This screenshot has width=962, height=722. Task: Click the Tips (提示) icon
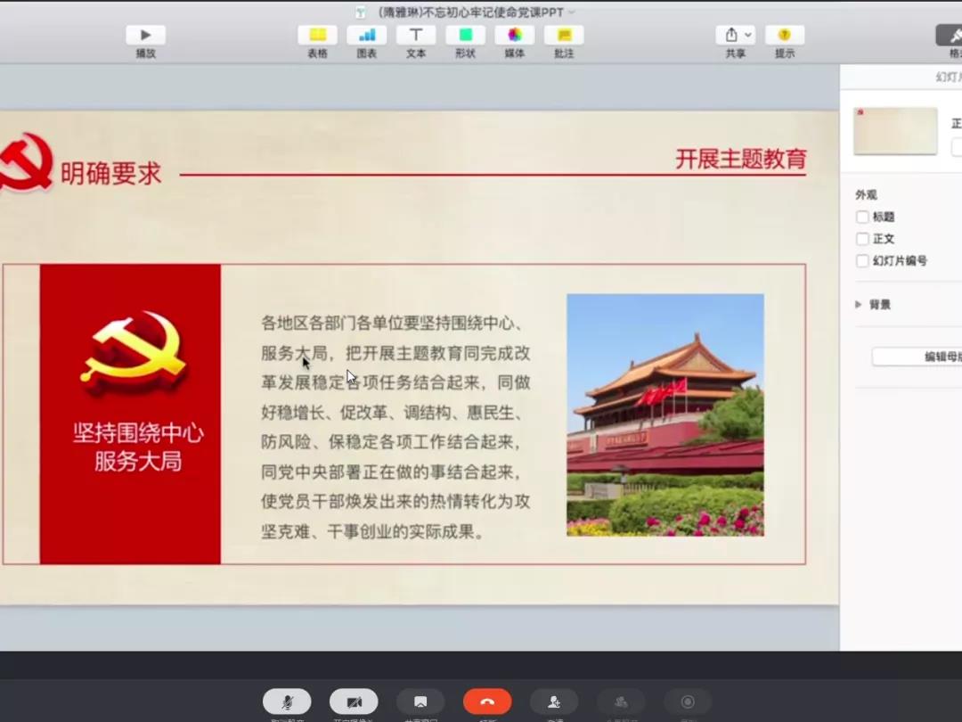[785, 36]
